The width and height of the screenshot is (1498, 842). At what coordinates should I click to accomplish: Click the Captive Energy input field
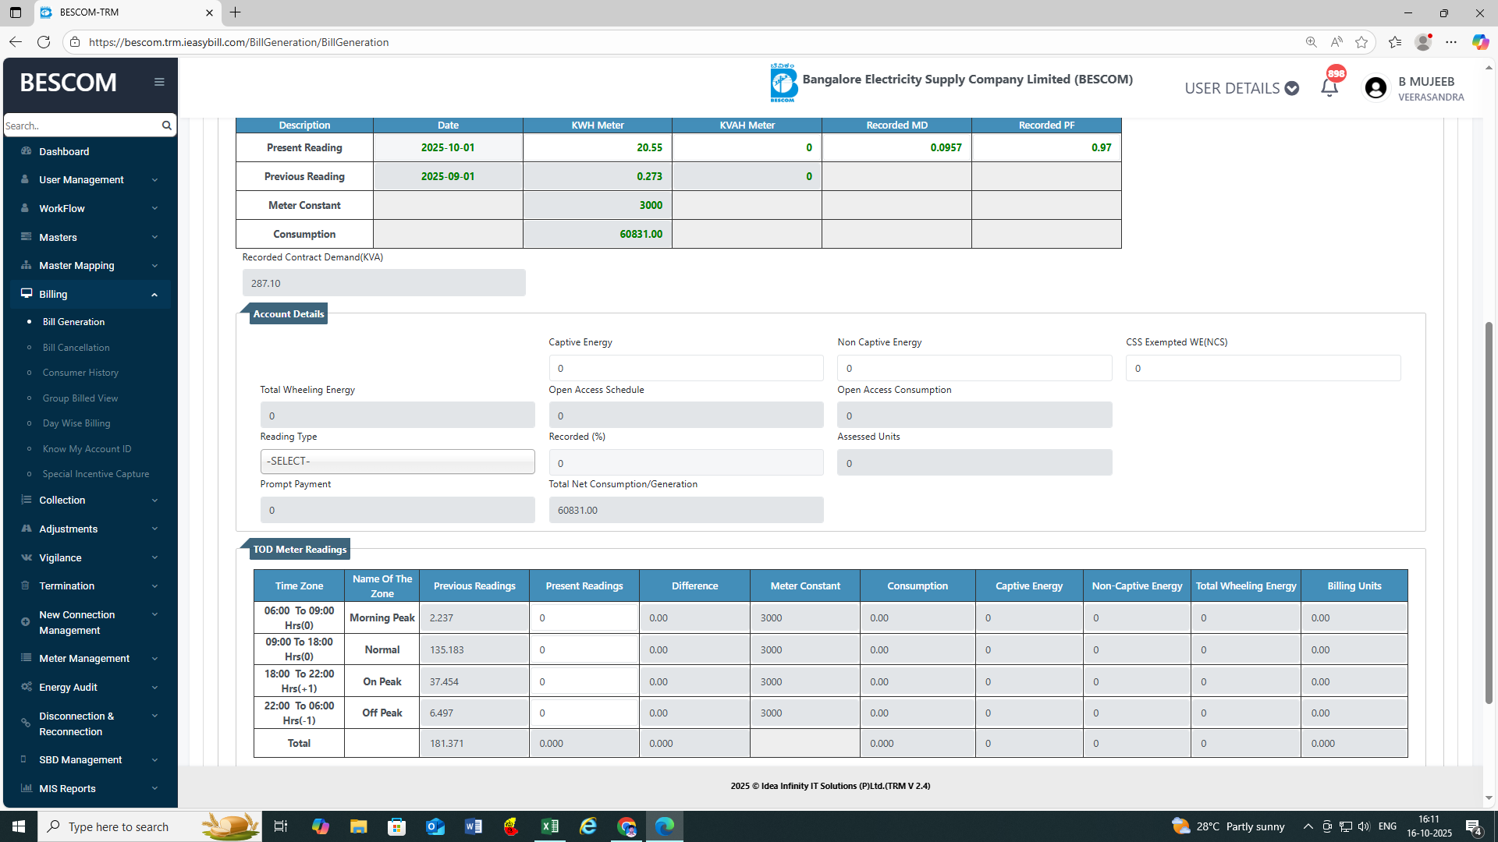[x=685, y=368]
